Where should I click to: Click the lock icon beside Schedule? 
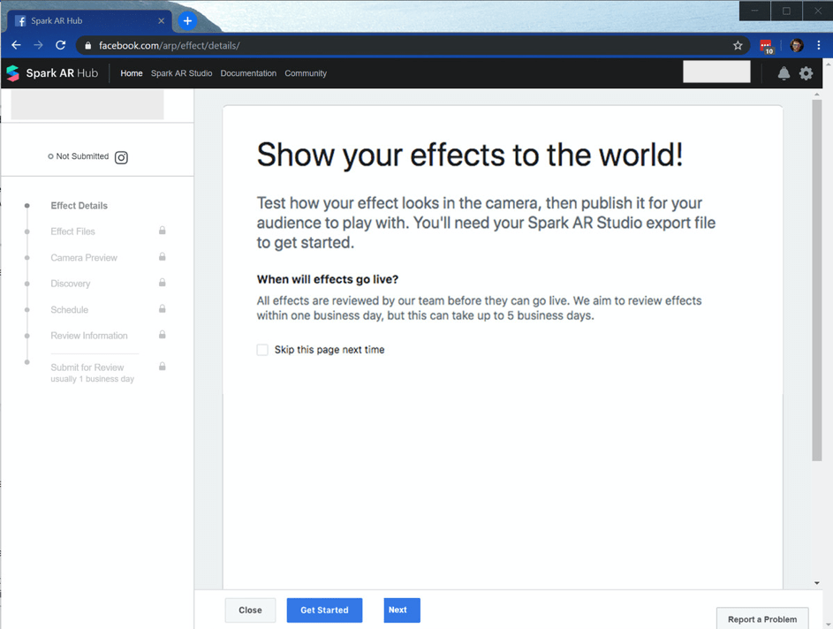[162, 308]
